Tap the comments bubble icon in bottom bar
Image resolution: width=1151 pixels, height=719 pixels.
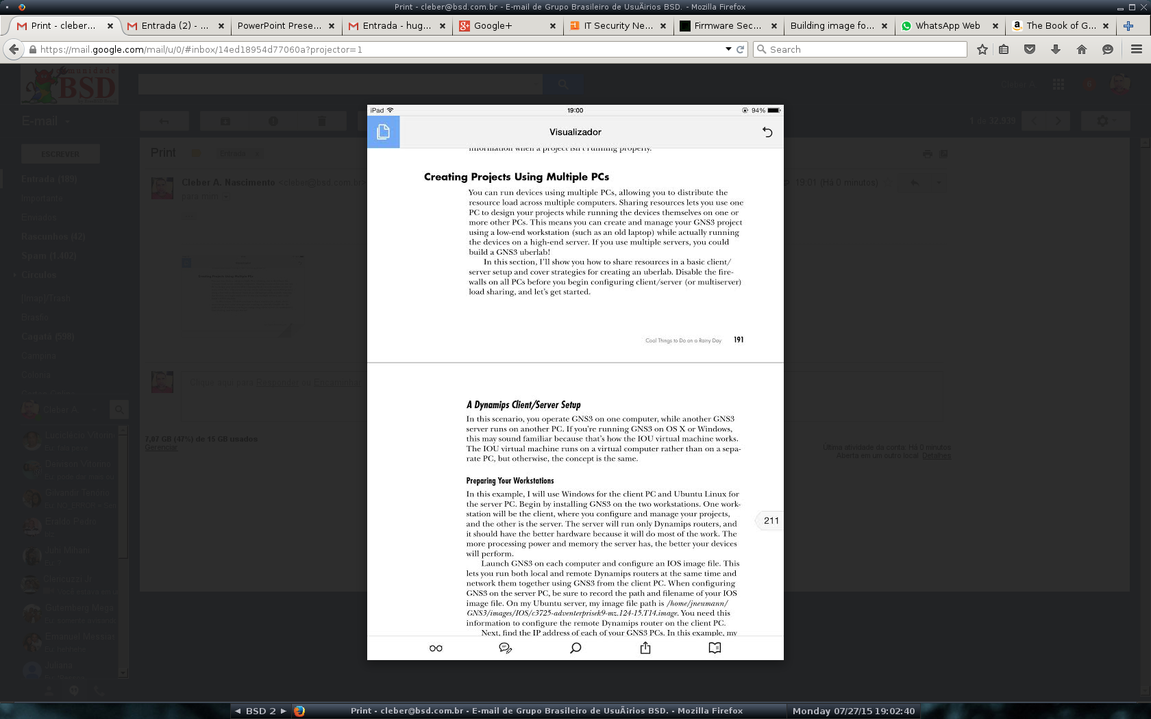(x=506, y=648)
